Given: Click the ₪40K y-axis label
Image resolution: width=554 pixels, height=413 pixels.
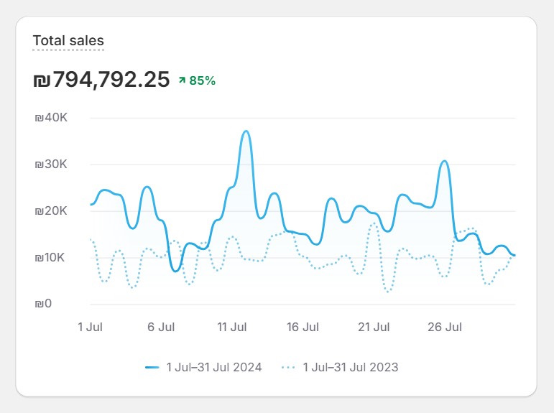Looking at the screenshot, I should click(50, 118).
